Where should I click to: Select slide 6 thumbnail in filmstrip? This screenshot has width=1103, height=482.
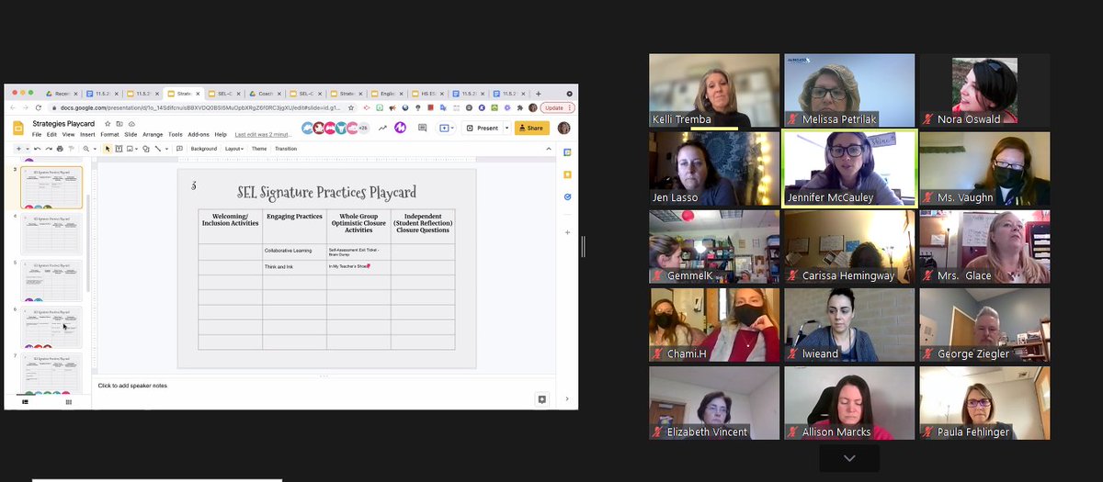(51, 328)
